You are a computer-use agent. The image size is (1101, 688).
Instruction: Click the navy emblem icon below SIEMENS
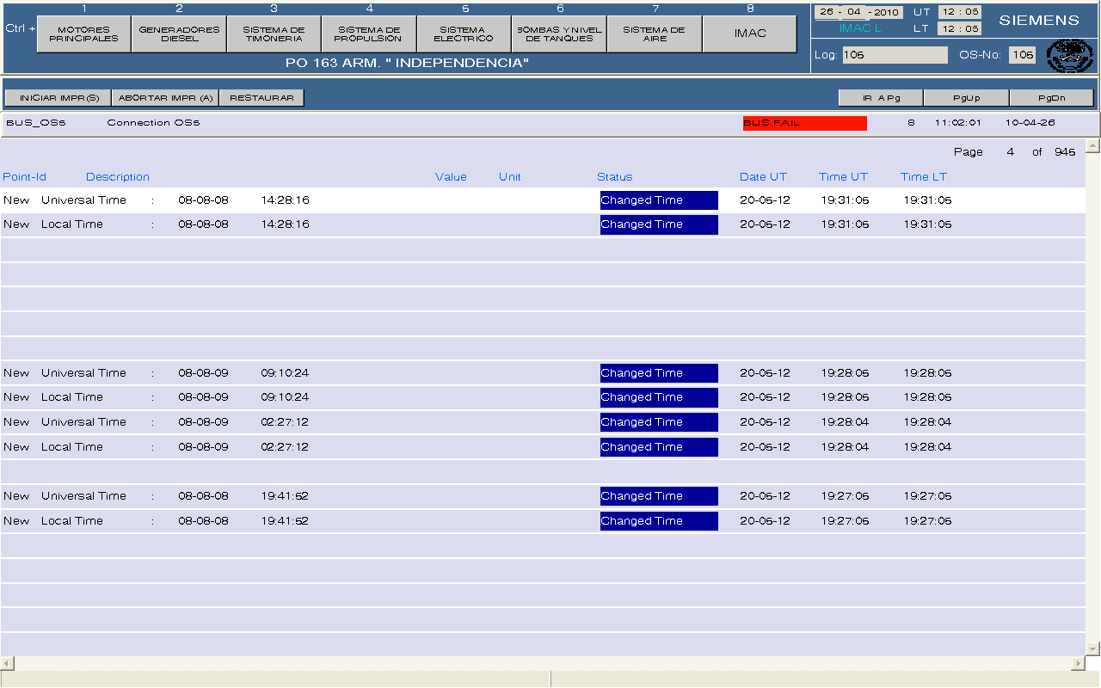(1069, 56)
